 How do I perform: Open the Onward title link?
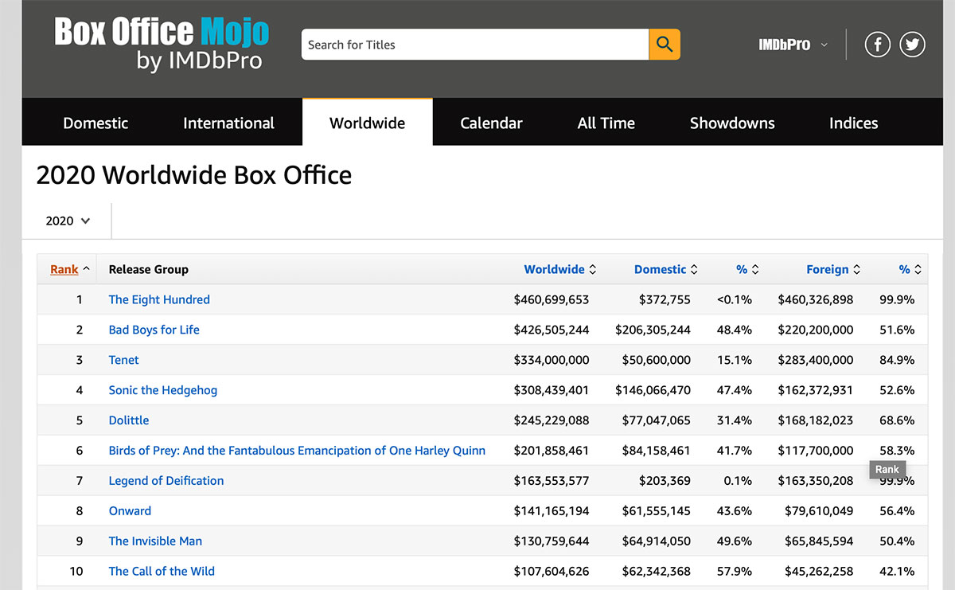pos(130,511)
